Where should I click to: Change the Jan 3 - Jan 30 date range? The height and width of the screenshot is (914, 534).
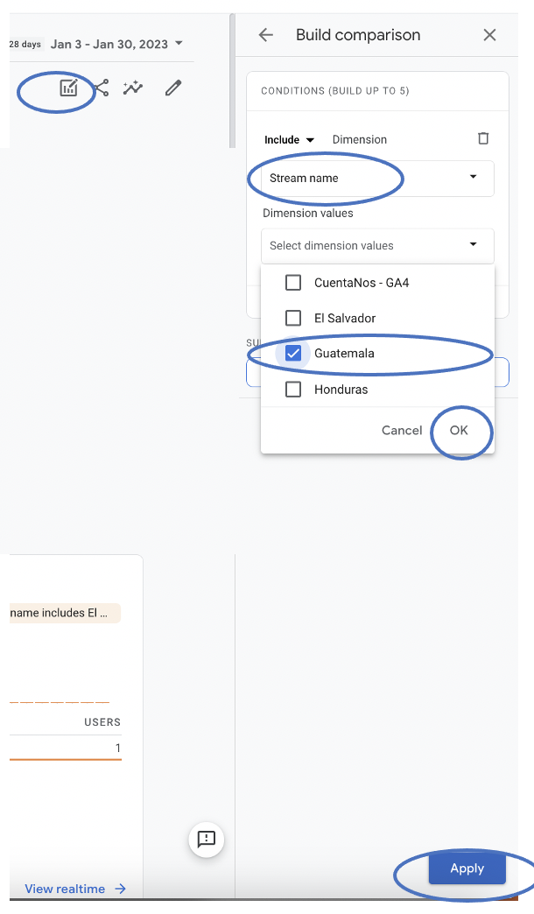[x=117, y=44]
